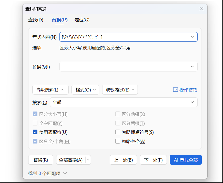Switch to the 查找(D) tab
The height and width of the screenshot is (183, 223).
pyautogui.click(x=36, y=20)
